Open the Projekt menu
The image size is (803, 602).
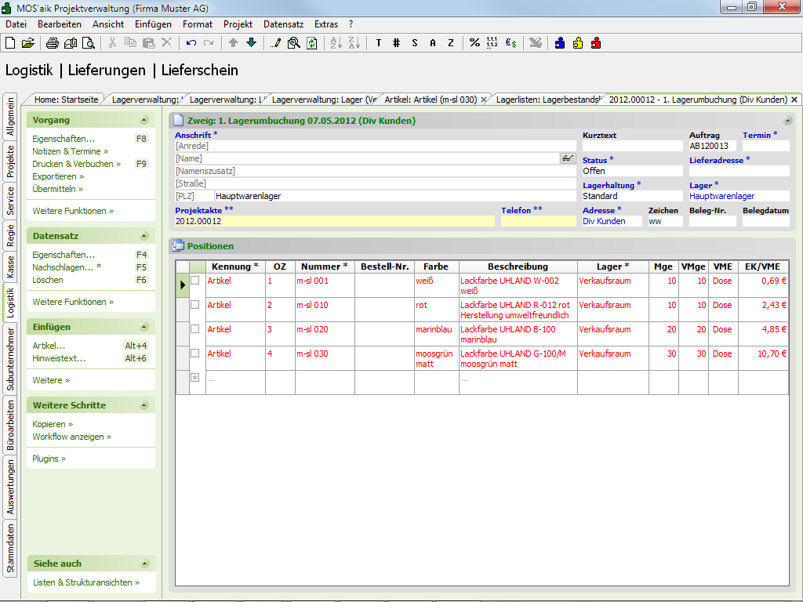tap(238, 24)
